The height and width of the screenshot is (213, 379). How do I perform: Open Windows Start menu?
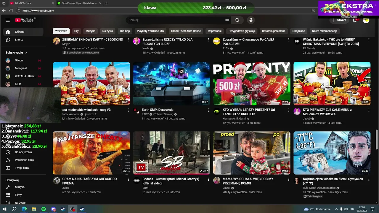4,209
